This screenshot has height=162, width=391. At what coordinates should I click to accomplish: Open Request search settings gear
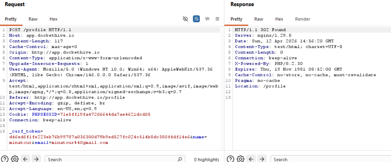[15, 159]
